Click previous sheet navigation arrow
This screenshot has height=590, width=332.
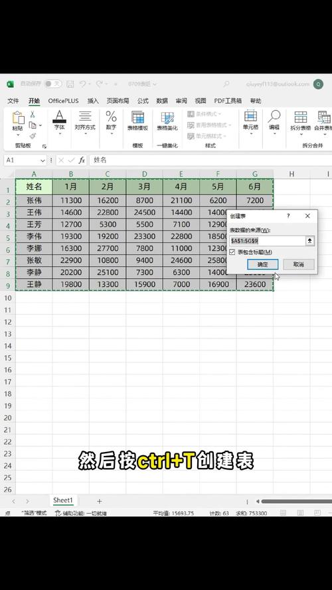pyautogui.click(x=14, y=501)
